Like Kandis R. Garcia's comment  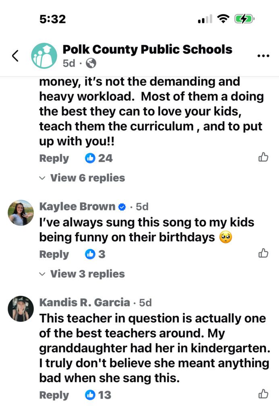click(263, 394)
